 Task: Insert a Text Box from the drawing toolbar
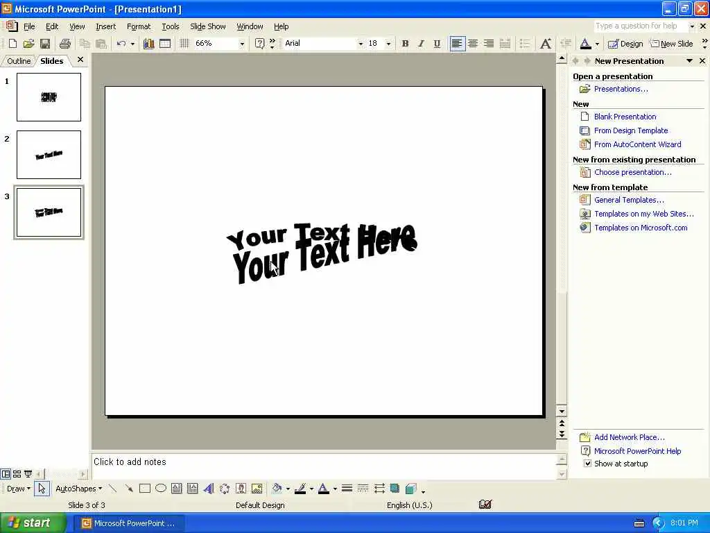177,489
